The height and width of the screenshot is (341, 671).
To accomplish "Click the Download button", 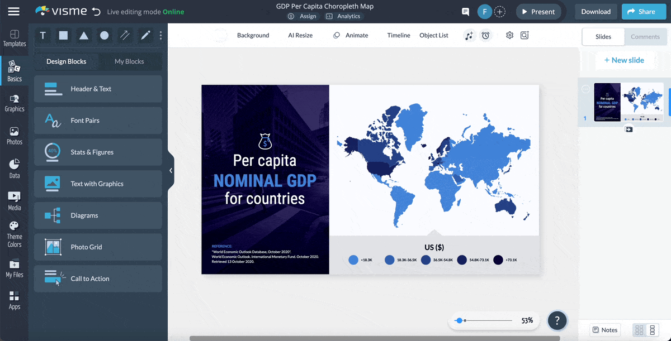I will (596, 12).
